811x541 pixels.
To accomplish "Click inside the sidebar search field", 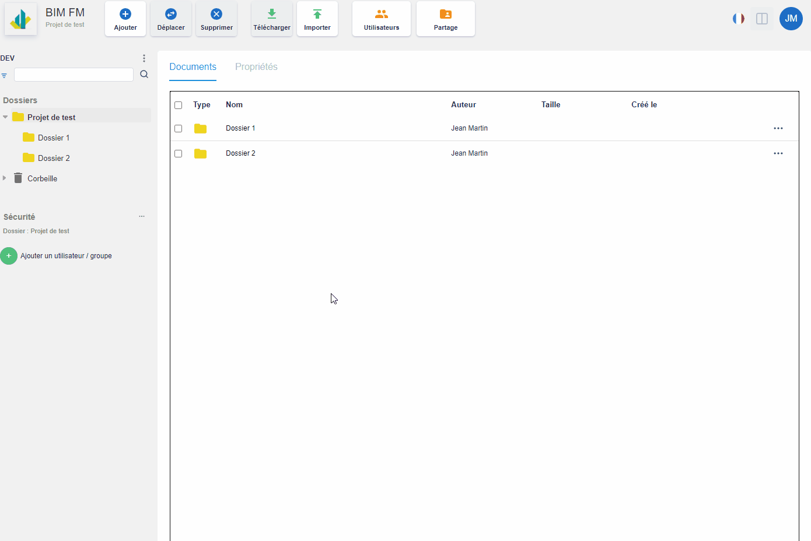I will click(x=73, y=75).
